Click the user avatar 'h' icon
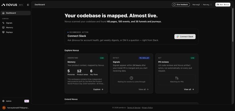The image size is (235, 111). [x=4, y=108]
